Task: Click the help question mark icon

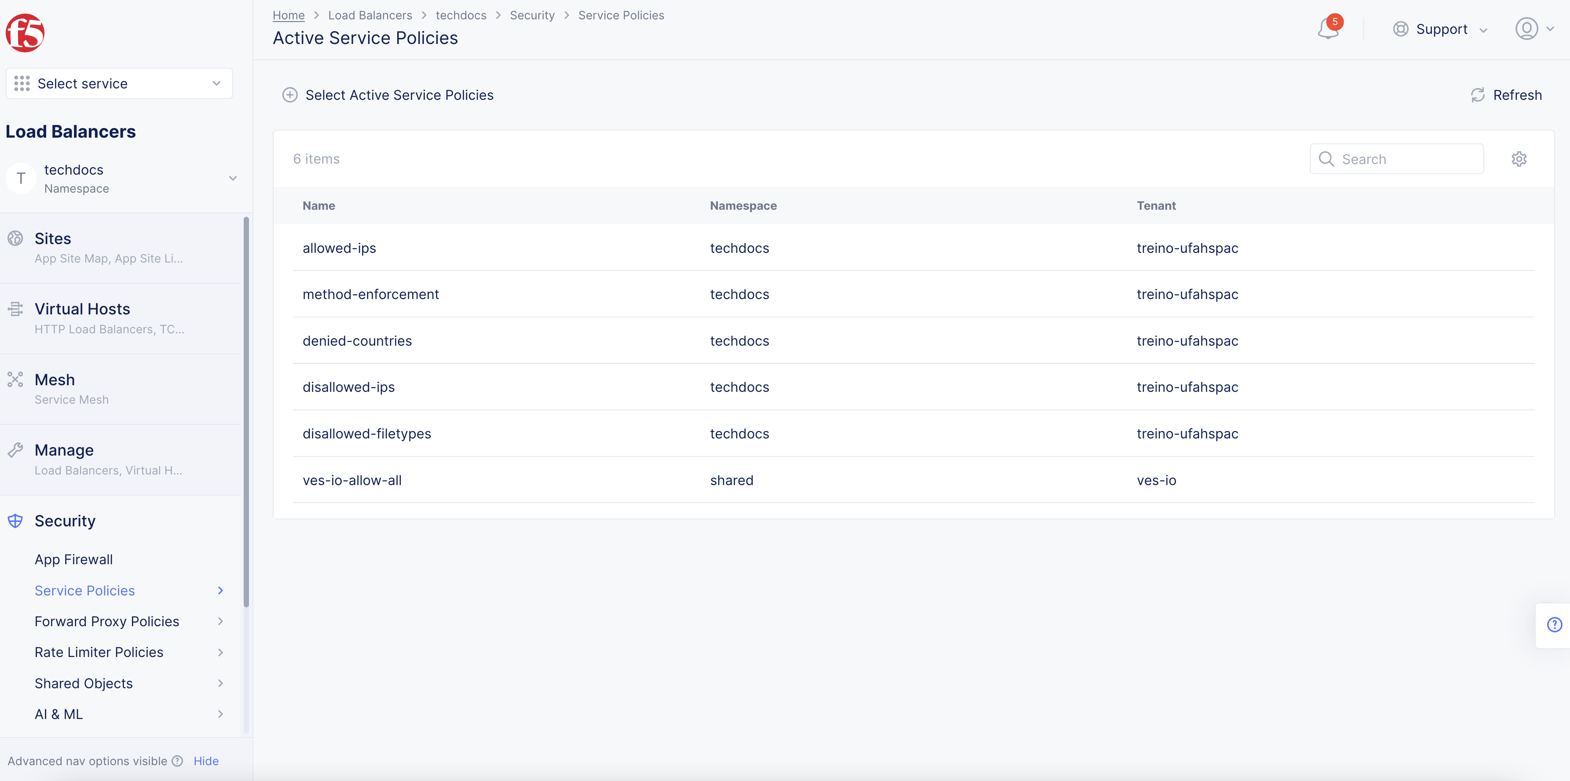Action: (1554, 625)
